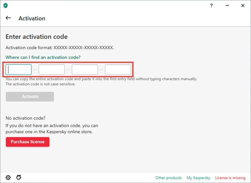The width and height of the screenshot is (251, 183).
Task: Click the 'Activation' page title
Action: [x=32, y=18]
